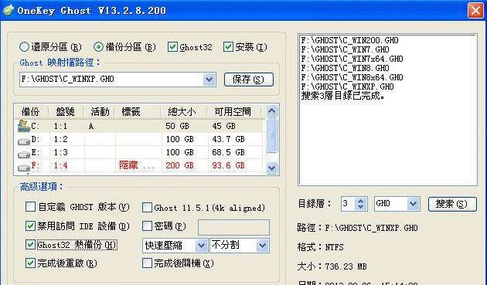Image resolution: width=487 pixels, height=285 pixels.
Task: Click the OneKey Ghost title bar app icon
Action: click(x=8, y=10)
